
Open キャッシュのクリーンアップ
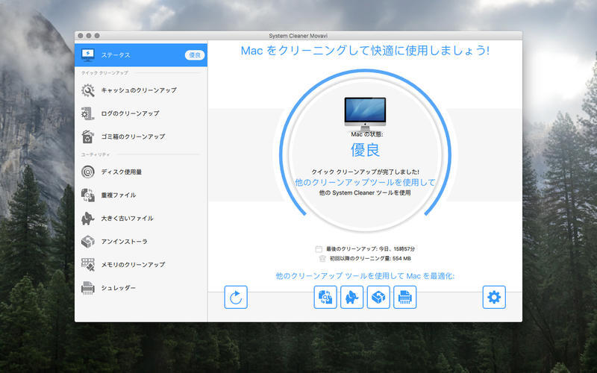point(141,90)
